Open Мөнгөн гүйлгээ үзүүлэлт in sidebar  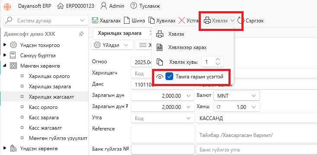point(58,138)
